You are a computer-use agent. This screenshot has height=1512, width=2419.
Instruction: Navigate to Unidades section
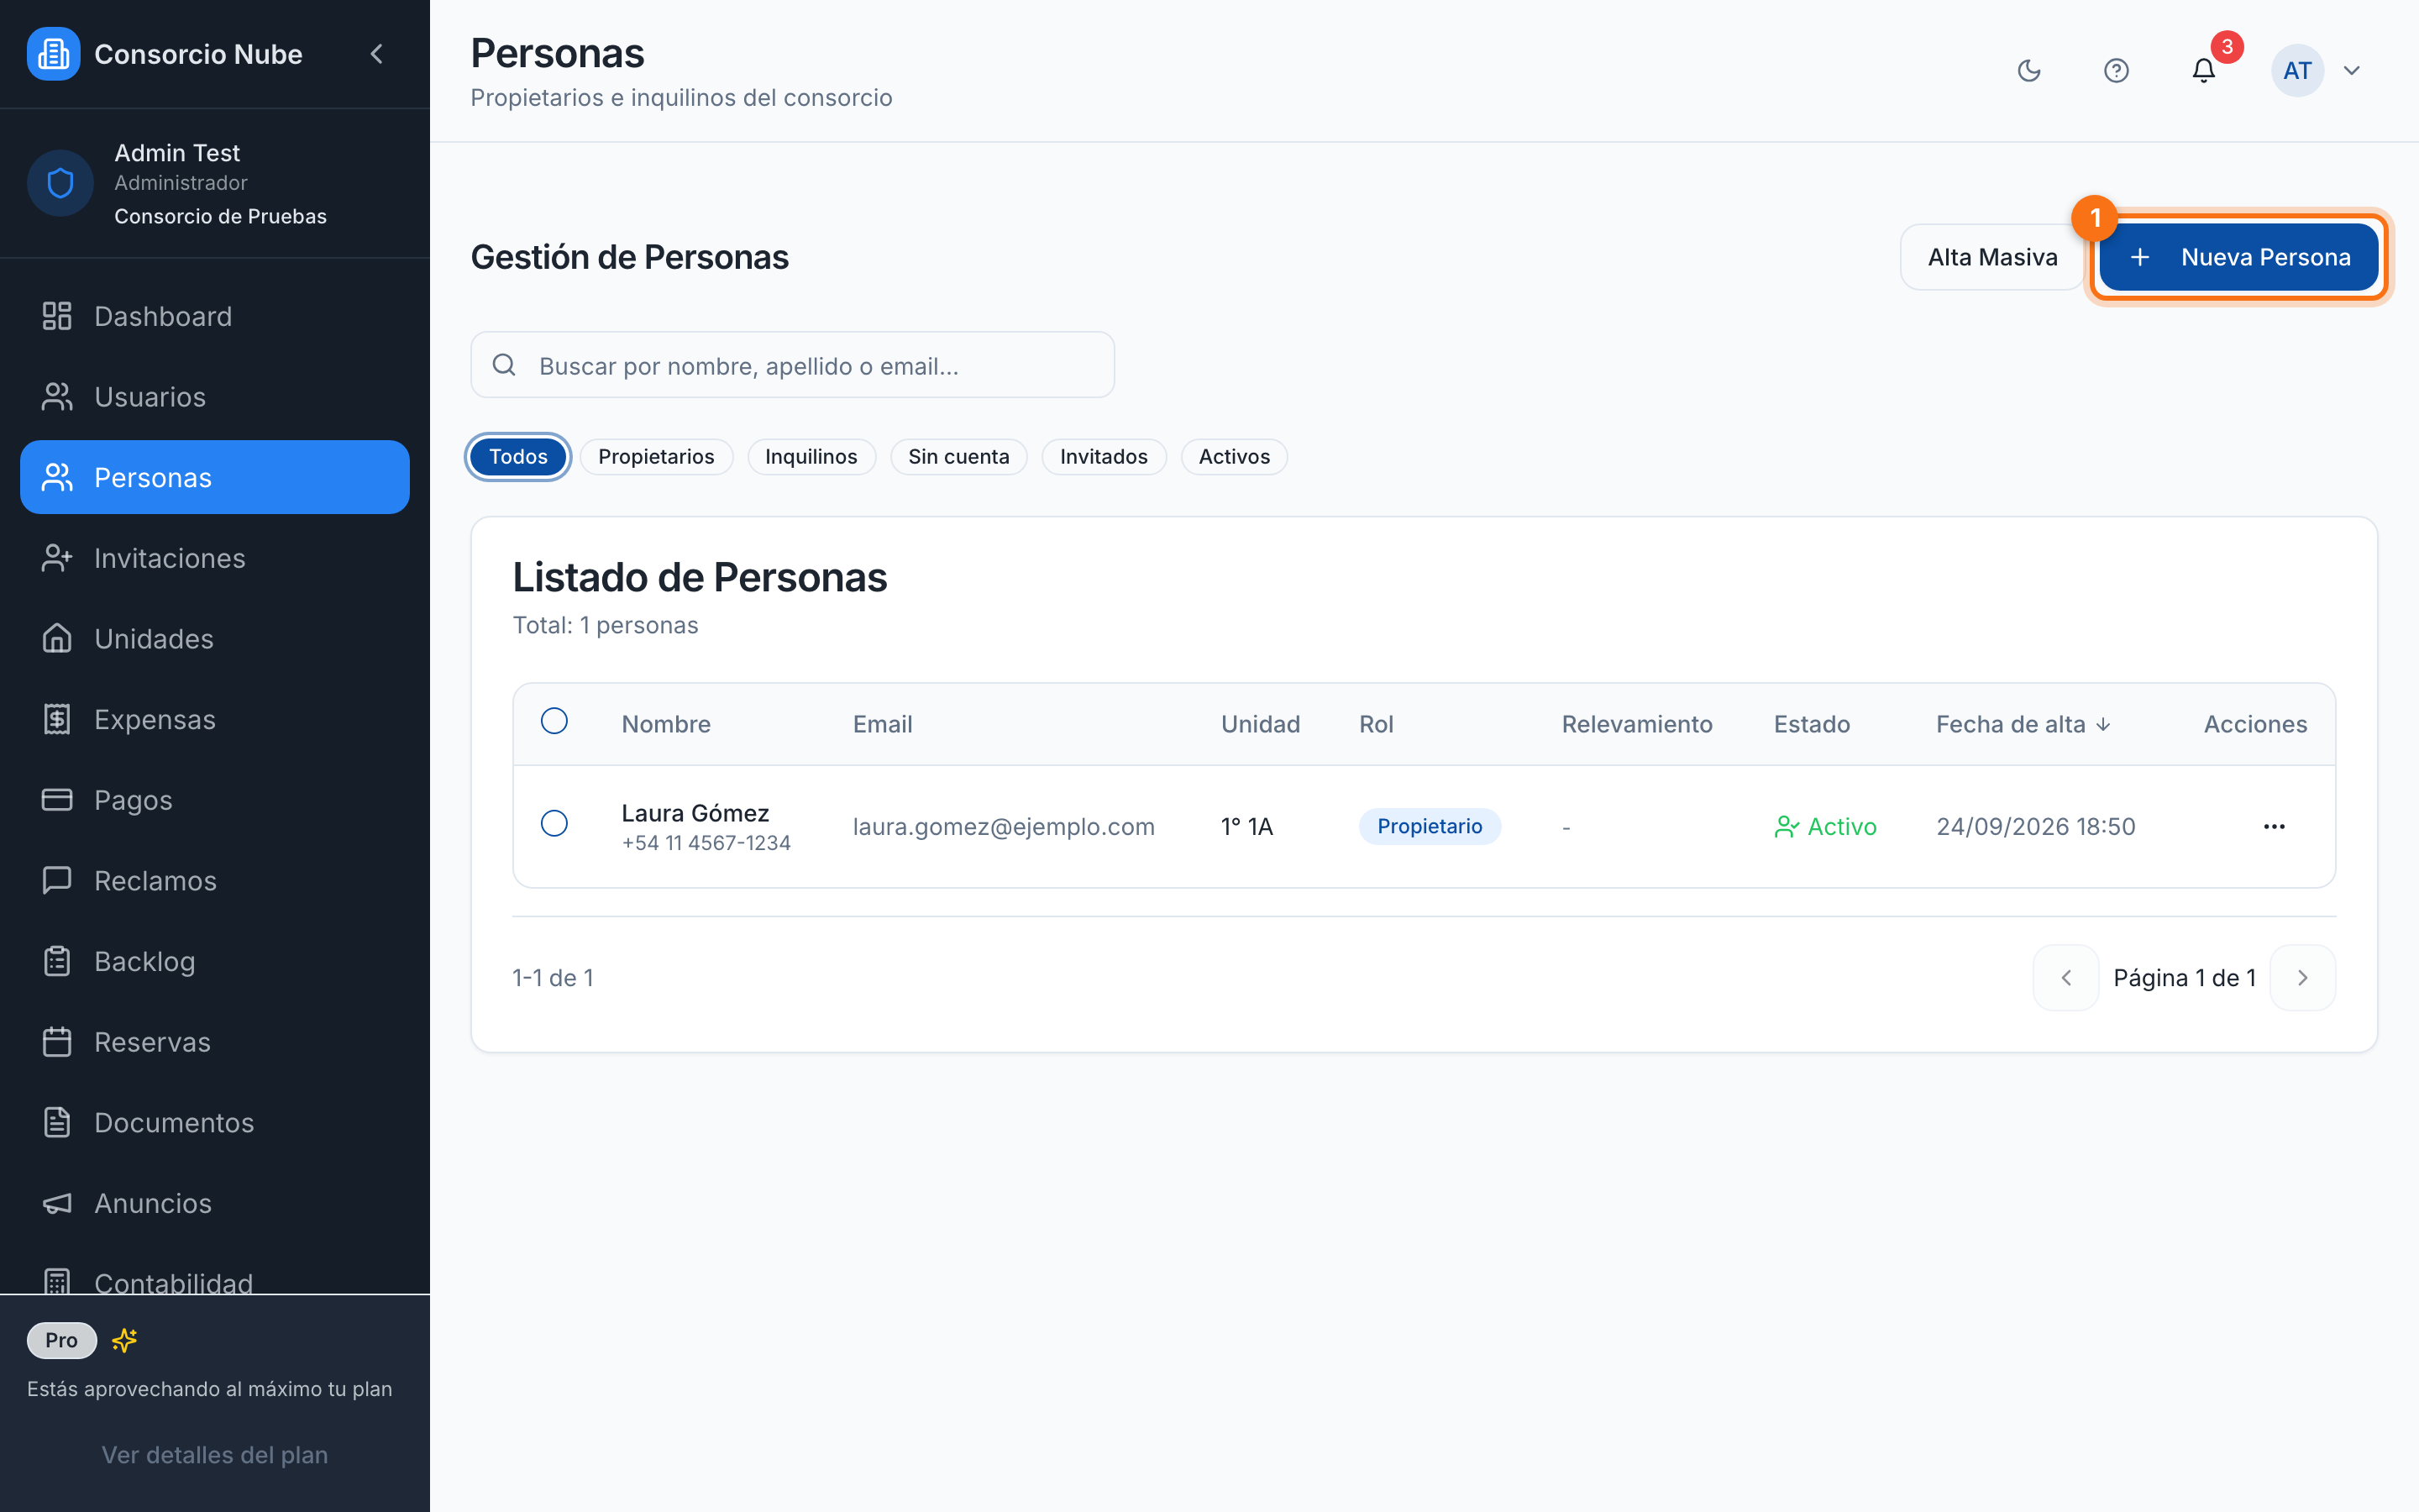215,639
